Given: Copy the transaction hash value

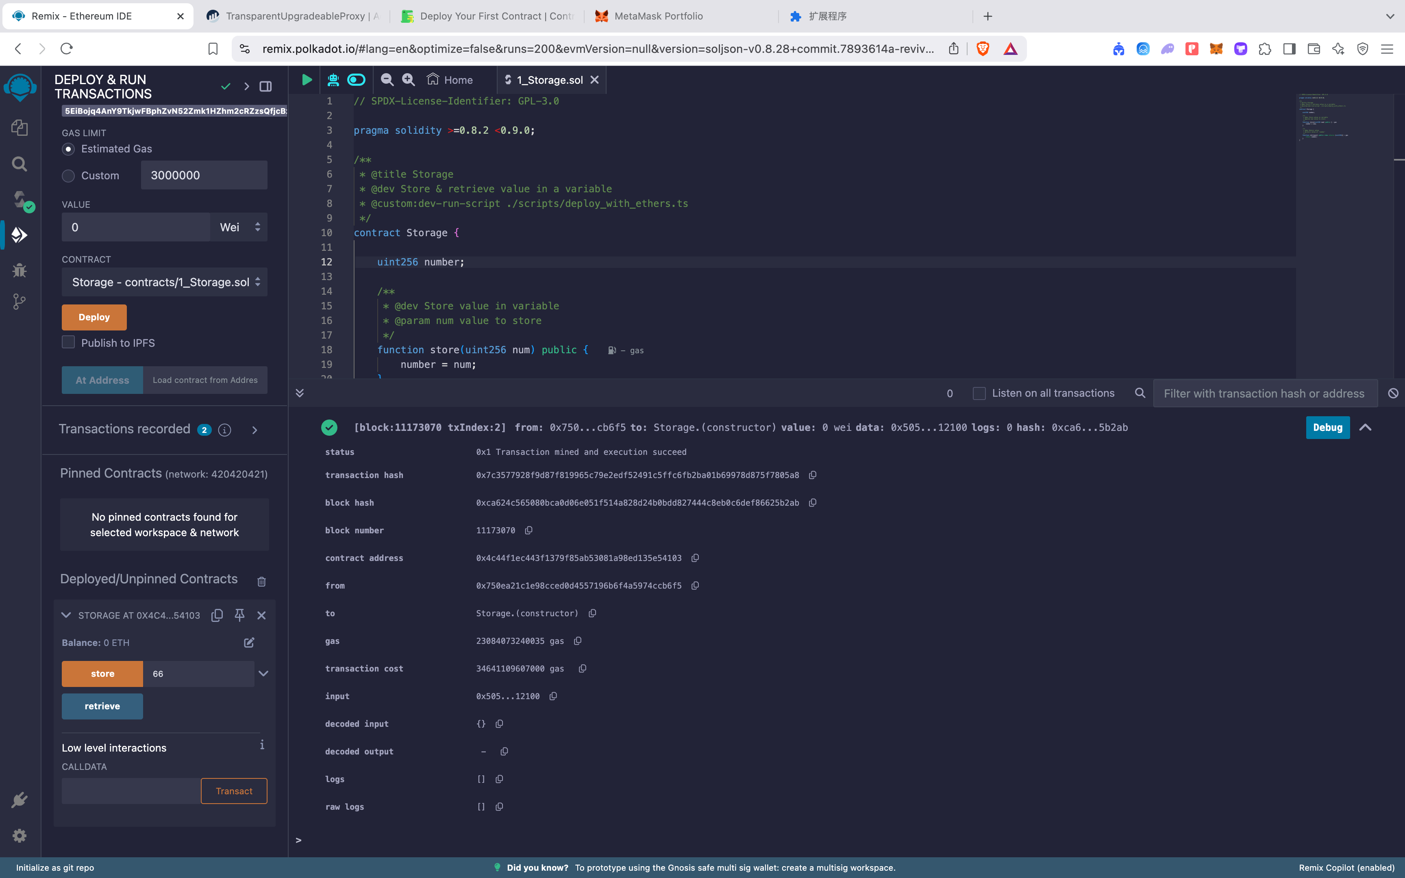Looking at the screenshot, I should [813, 475].
